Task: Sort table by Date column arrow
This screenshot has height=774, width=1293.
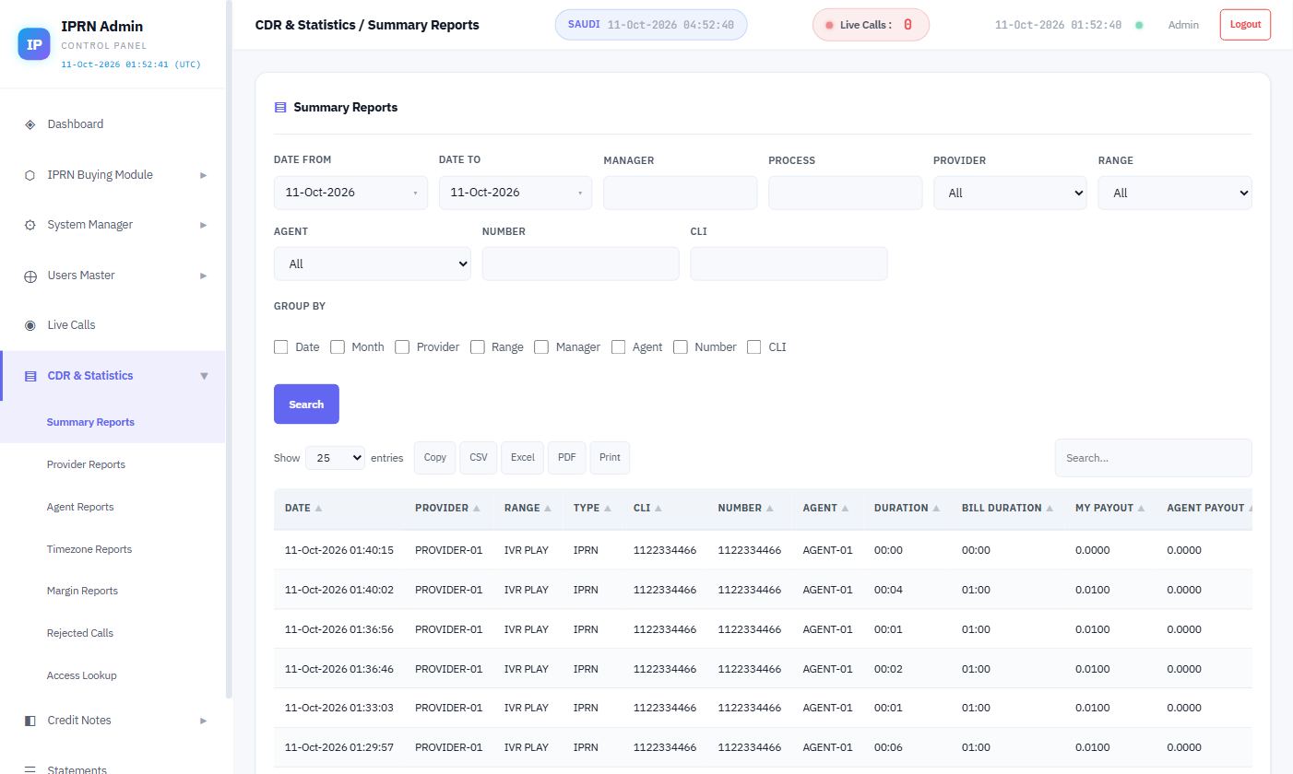Action: click(x=319, y=509)
